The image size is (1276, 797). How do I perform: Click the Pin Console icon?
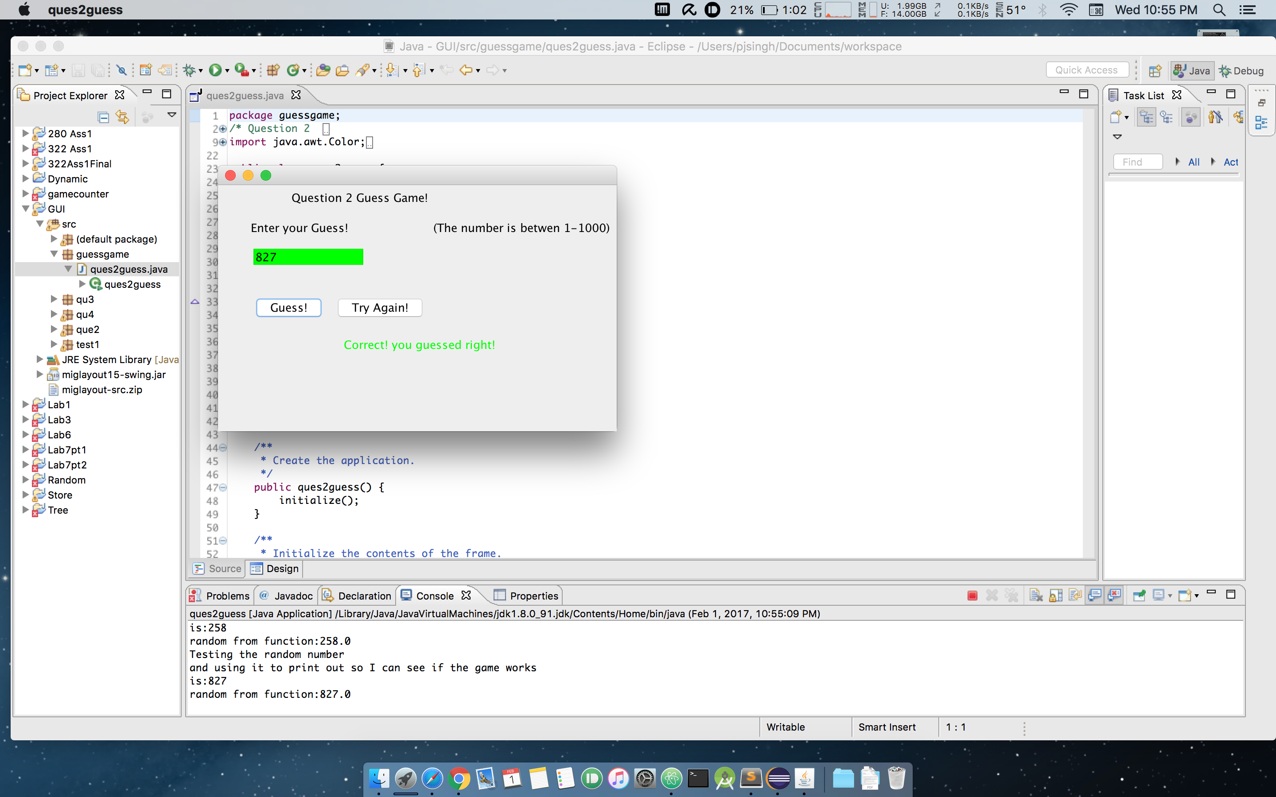coord(1139,596)
